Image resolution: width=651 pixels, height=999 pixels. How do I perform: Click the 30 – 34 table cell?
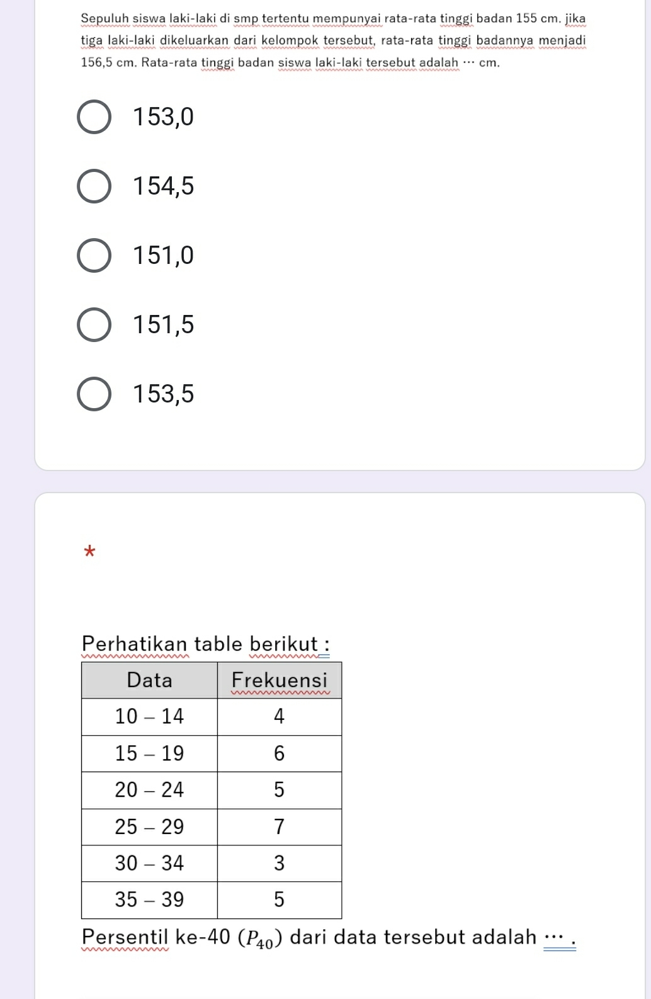[x=149, y=863]
